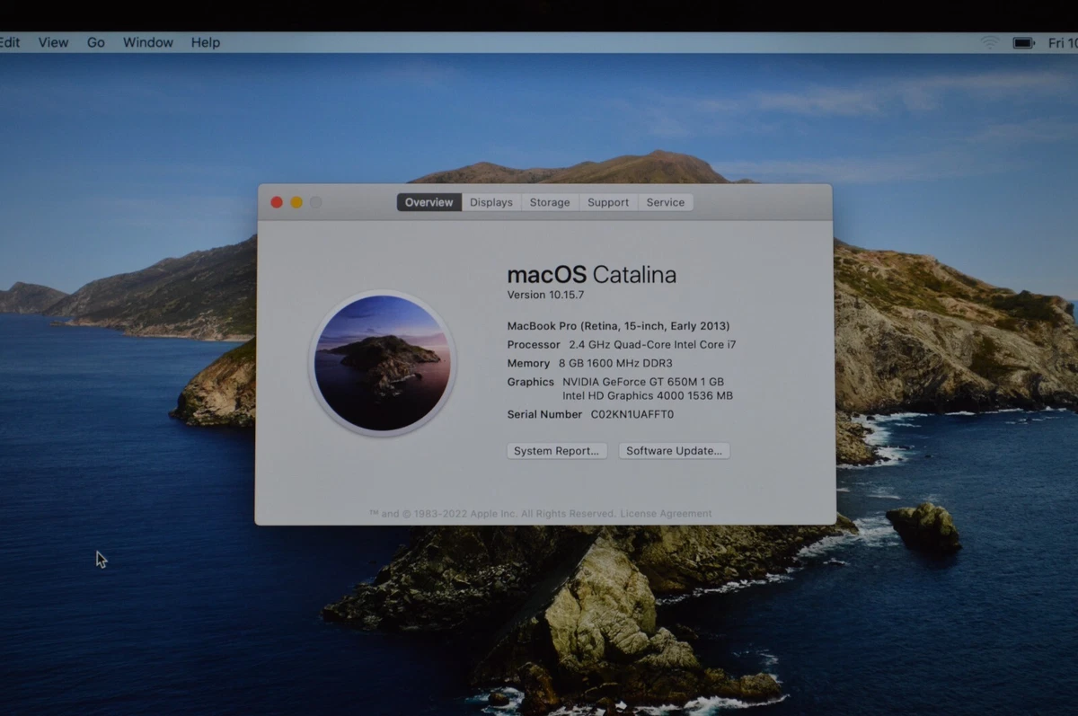Open the Displays tab

pos(491,202)
